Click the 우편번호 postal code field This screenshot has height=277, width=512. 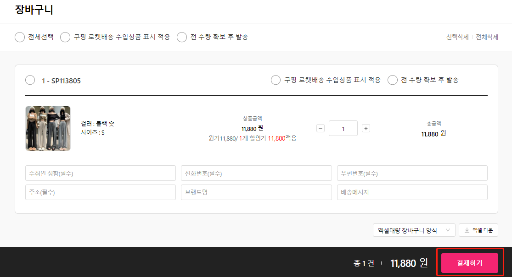(412, 174)
